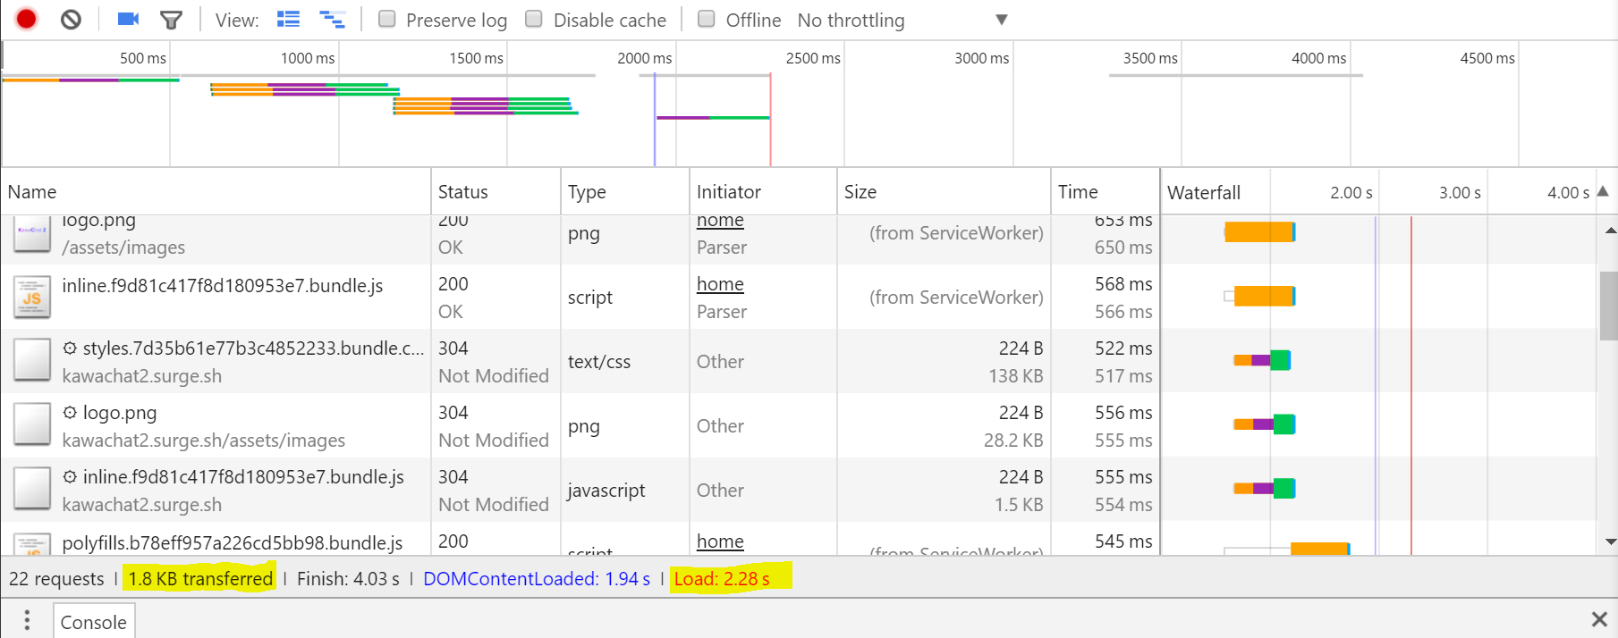Toggle the Offline checkbox
The height and width of the screenshot is (638, 1618).
(x=707, y=19)
